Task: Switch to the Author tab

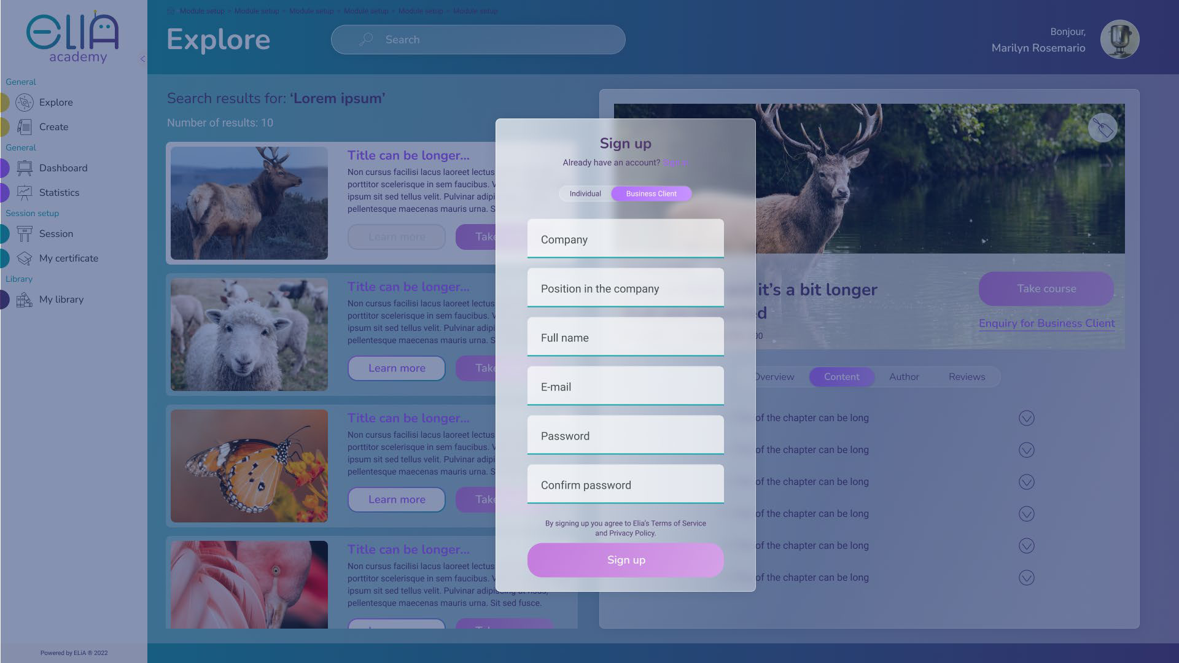Action: tap(903, 377)
